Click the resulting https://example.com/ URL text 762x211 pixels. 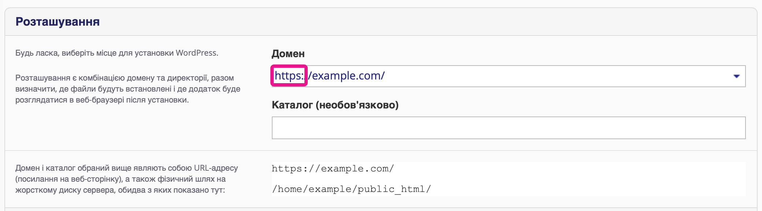[x=333, y=169]
